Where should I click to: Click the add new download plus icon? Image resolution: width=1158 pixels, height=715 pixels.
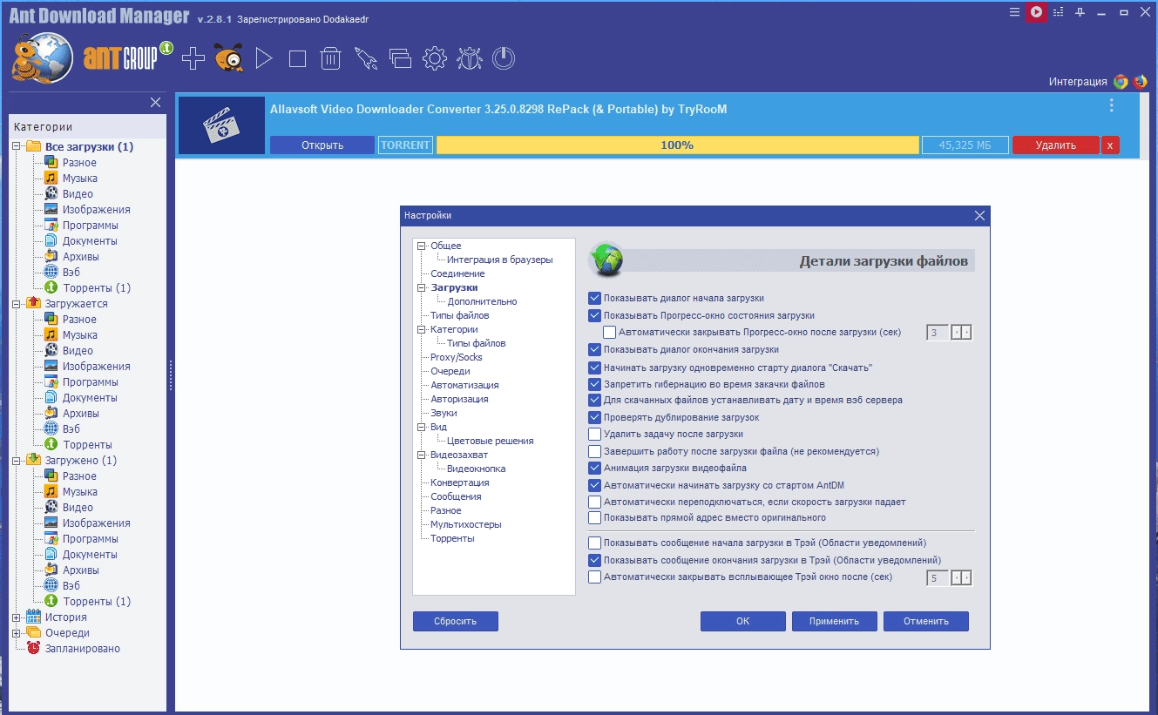click(193, 58)
